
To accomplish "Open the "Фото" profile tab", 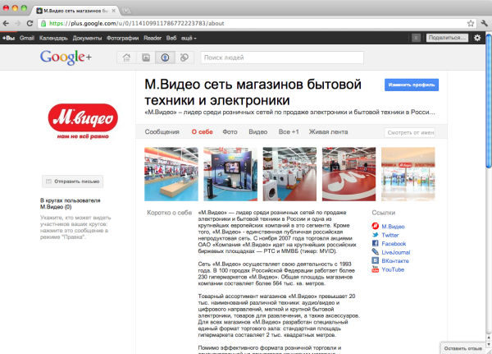I will [230, 131].
